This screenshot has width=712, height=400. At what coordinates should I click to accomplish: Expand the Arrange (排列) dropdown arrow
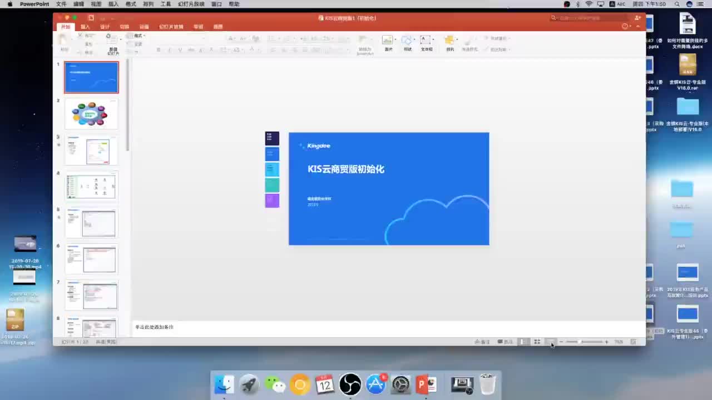[x=457, y=39]
